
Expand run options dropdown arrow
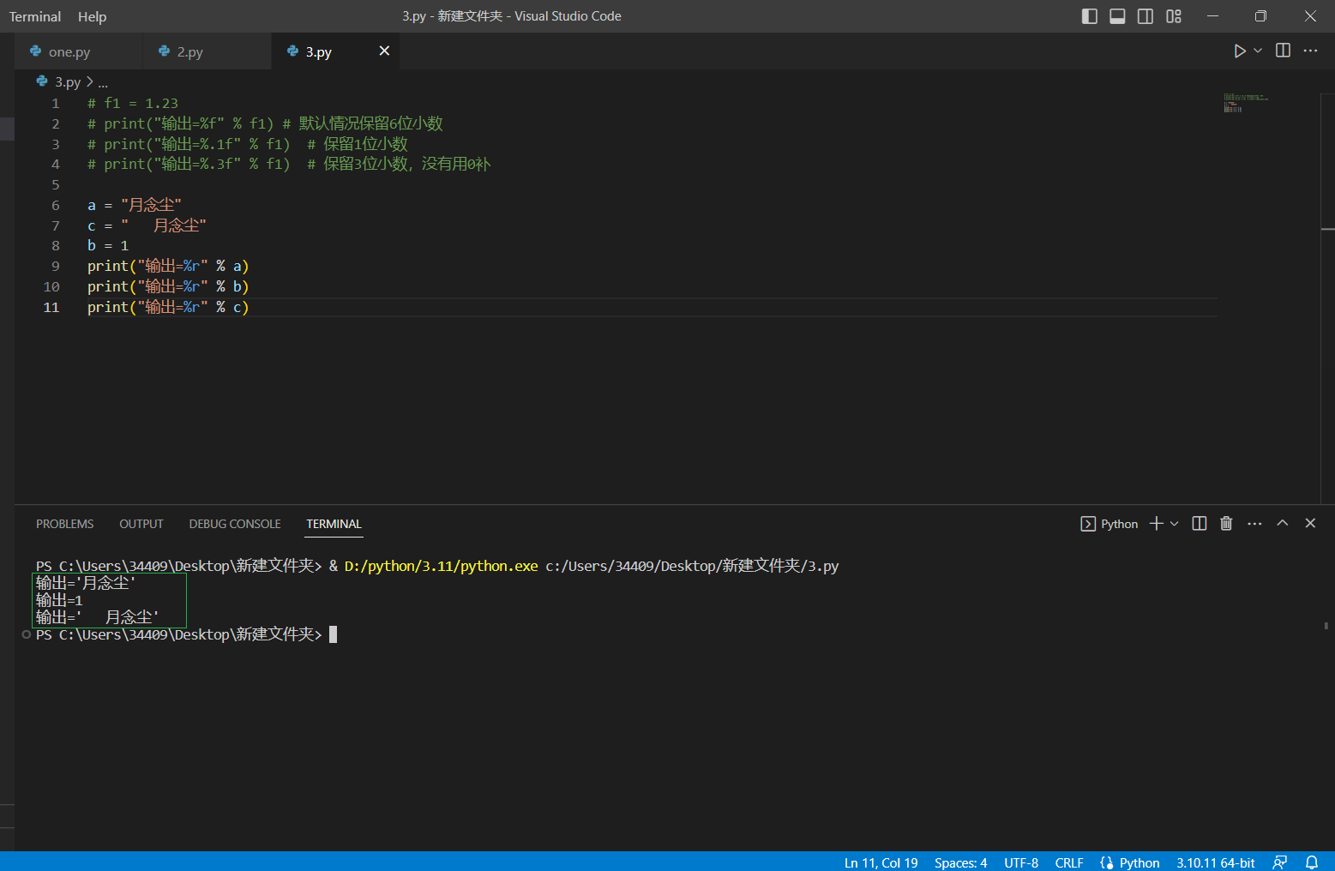[x=1258, y=51]
